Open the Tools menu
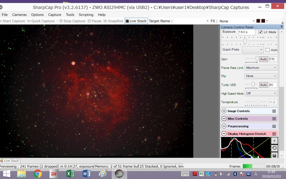Screen dimensions: 286x179 pos(70,15)
